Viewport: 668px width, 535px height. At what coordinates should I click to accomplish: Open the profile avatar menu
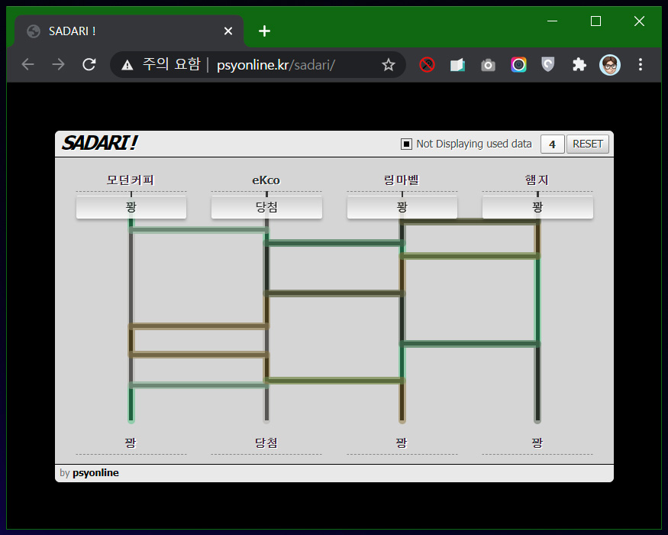(610, 65)
